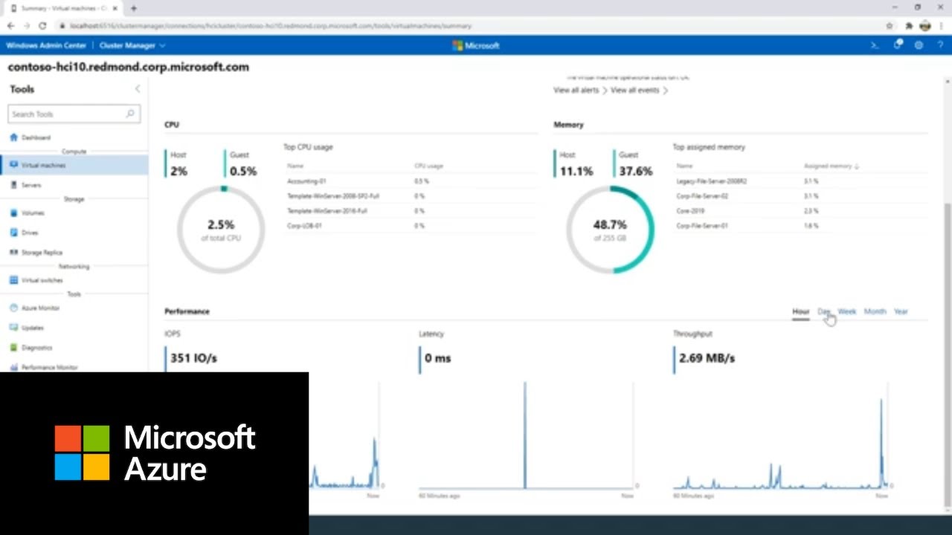The width and height of the screenshot is (952, 535).
Task: Click the Memory 48.7% donut chart
Action: [610, 229]
